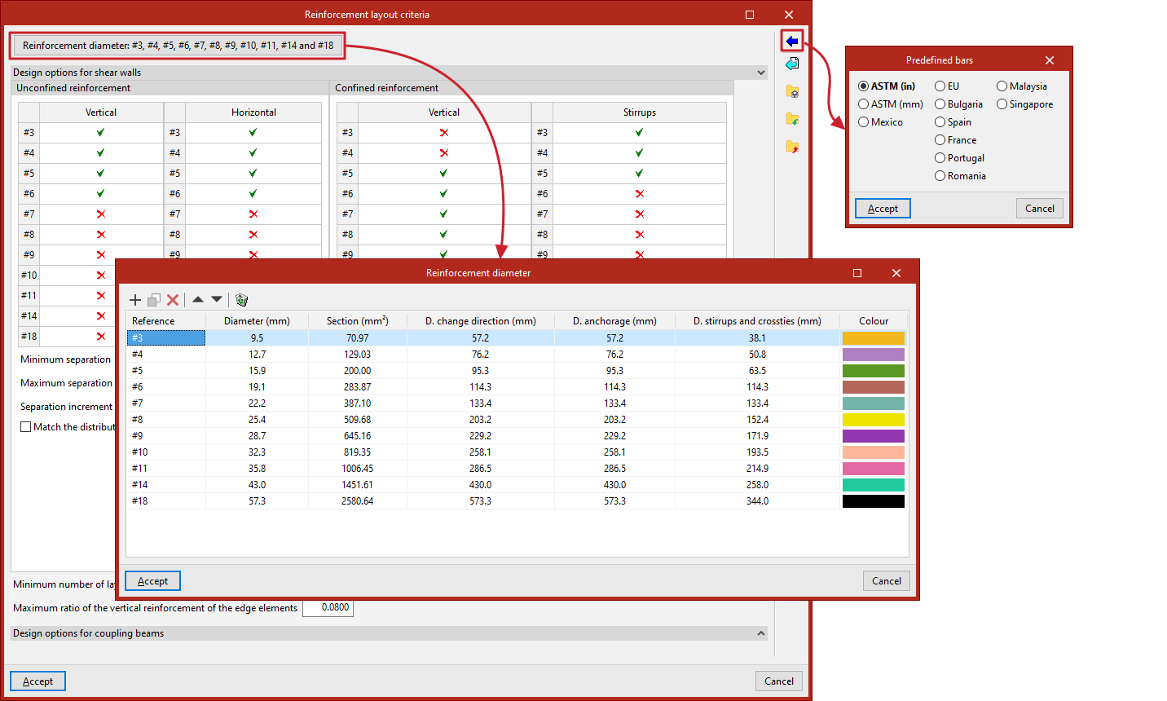
Task: Enable the Match the distribution checkbox
Action: tap(26, 427)
